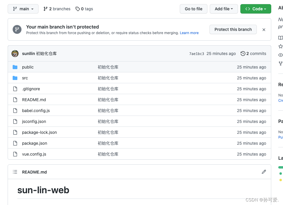This screenshot has width=283, height=205.
Task: Click the green language color bar
Action: pyautogui.click(x=281, y=167)
